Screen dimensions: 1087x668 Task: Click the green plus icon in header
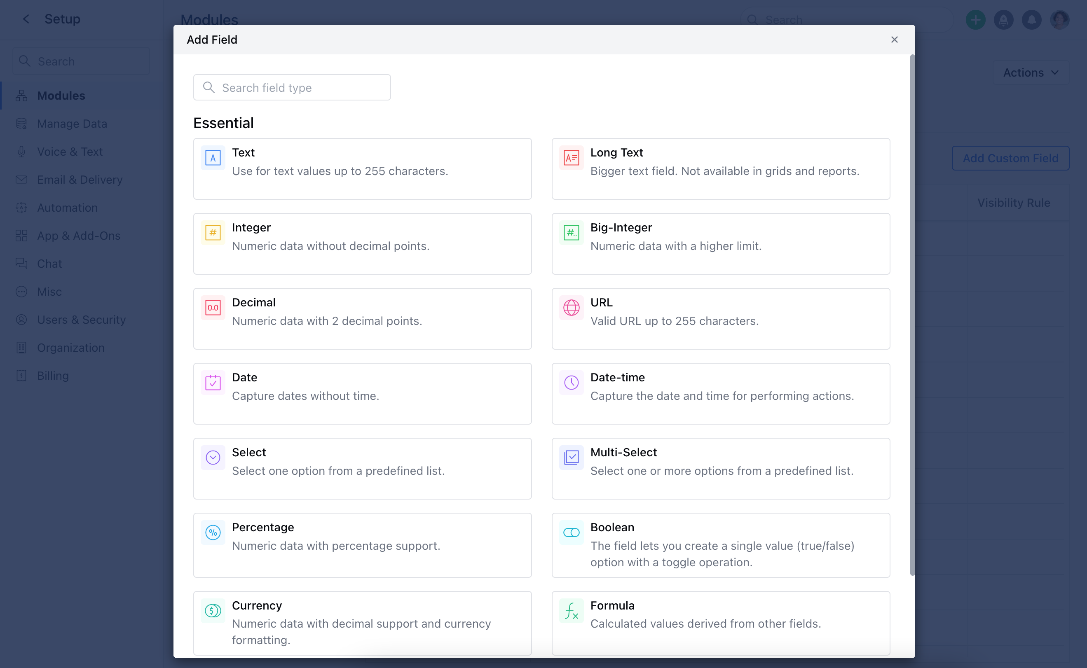[975, 20]
